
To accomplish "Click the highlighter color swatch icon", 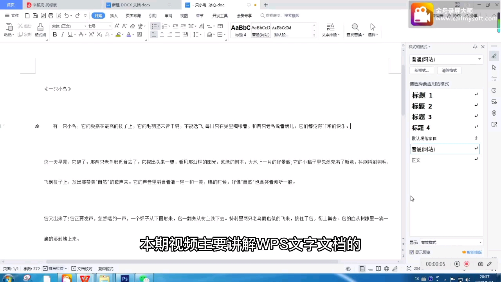I will (x=118, y=34).
